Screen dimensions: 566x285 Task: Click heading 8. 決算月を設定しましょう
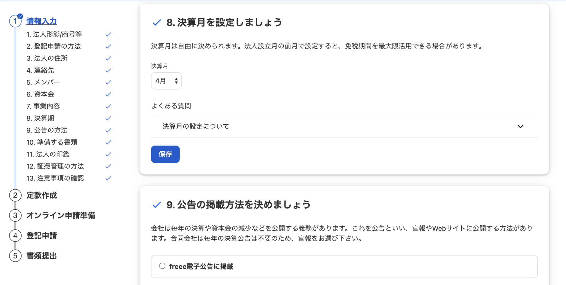pyautogui.click(x=224, y=22)
